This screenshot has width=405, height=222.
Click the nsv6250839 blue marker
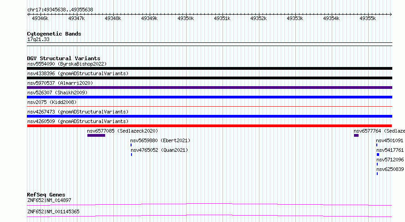tap(377, 174)
